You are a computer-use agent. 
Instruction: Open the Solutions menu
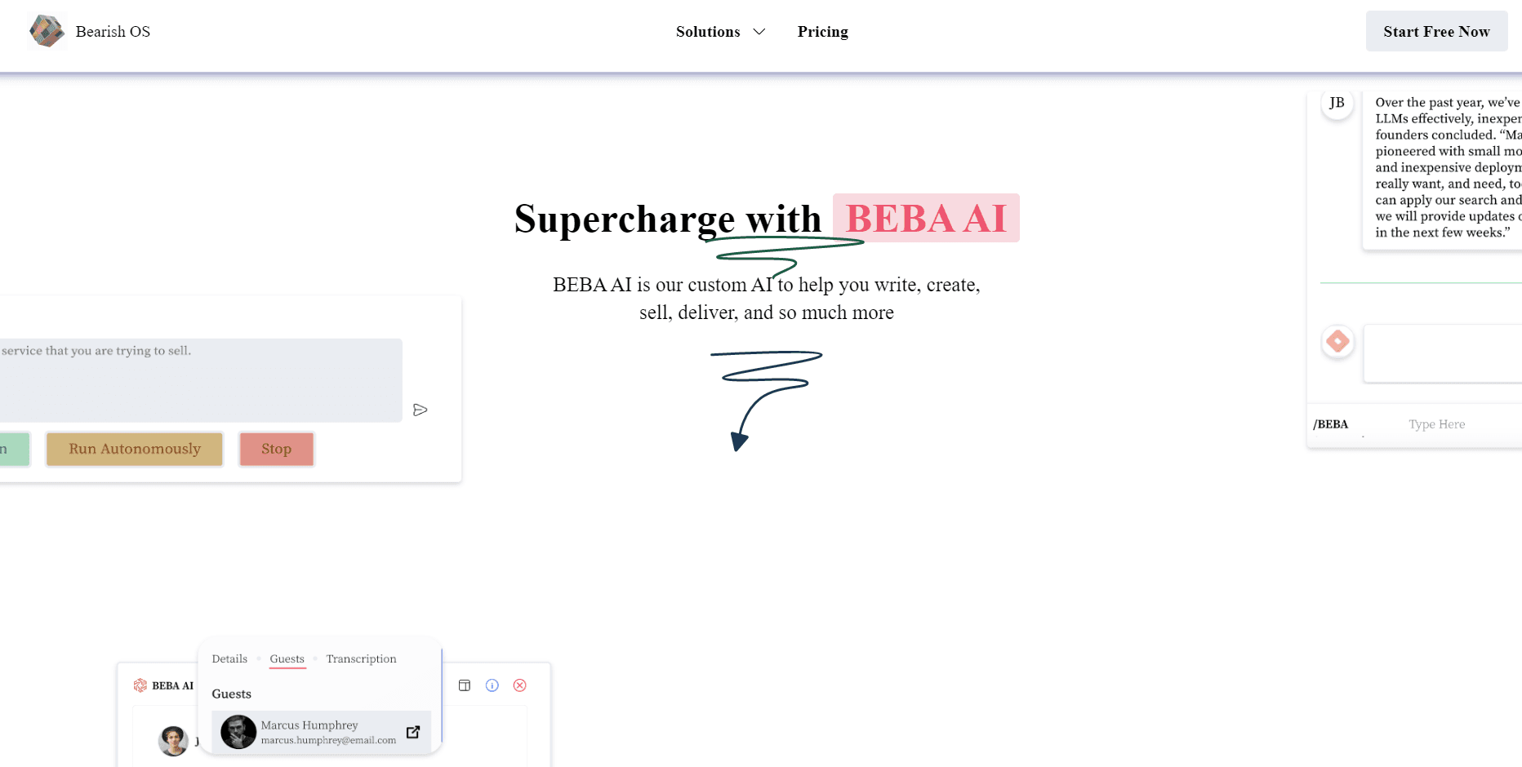point(708,32)
